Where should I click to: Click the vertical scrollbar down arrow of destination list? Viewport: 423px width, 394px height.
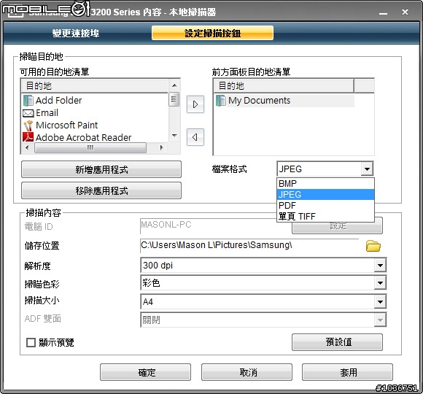tap(174, 136)
